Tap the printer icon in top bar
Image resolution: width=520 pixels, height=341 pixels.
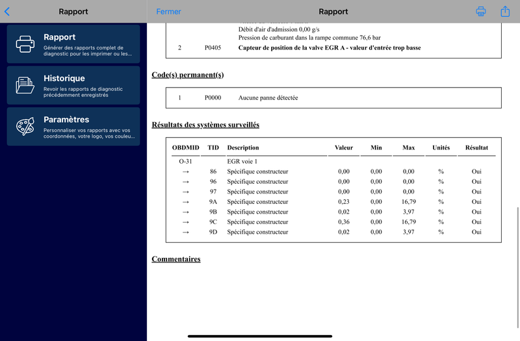481,12
